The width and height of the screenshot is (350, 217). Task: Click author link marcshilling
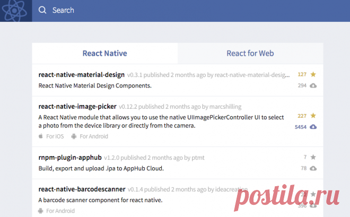coord(225,107)
